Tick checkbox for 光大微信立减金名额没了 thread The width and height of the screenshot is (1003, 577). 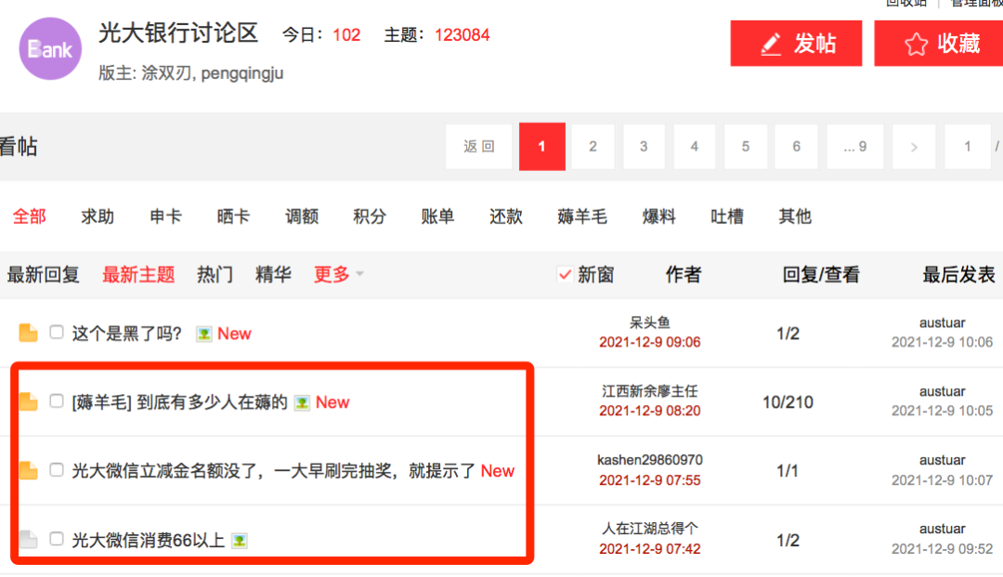[x=57, y=469]
